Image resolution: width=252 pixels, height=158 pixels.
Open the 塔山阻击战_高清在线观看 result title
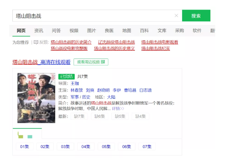[41, 62]
